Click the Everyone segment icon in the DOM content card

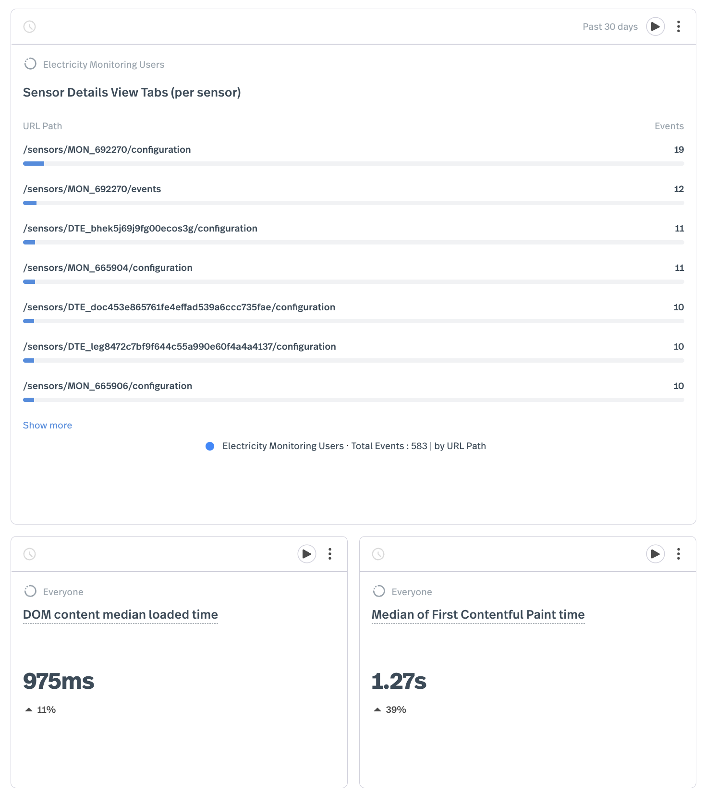coord(30,591)
